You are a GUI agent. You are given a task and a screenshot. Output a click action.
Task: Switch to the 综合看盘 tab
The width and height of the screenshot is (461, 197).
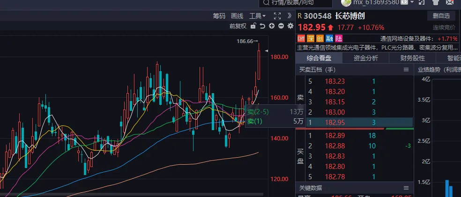pos(319,58)
